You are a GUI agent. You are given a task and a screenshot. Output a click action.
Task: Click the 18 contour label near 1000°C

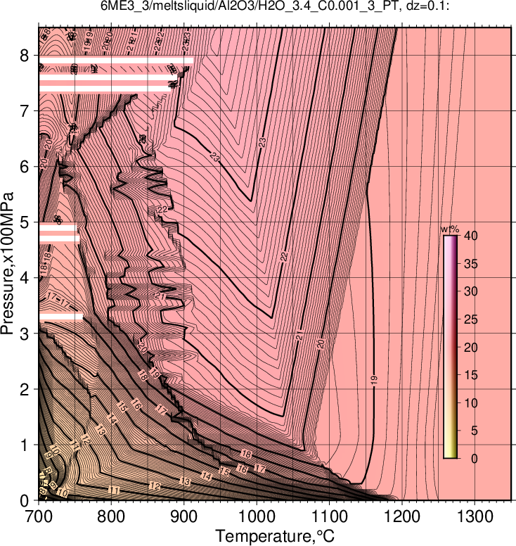click(x=246, y=454)
